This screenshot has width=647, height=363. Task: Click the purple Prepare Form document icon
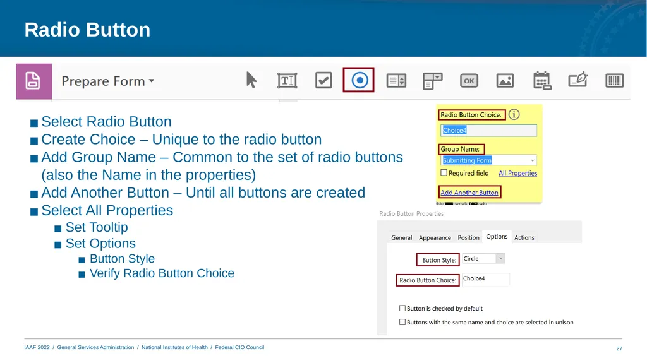(x=34, y=81)
